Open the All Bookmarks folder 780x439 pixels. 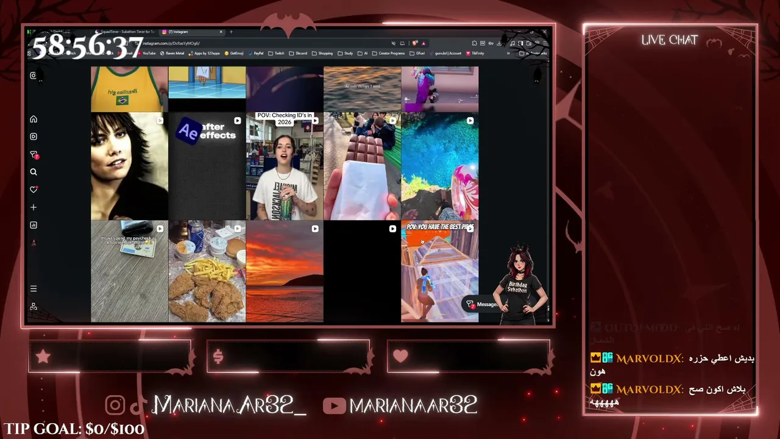click(x=533, y=54)
